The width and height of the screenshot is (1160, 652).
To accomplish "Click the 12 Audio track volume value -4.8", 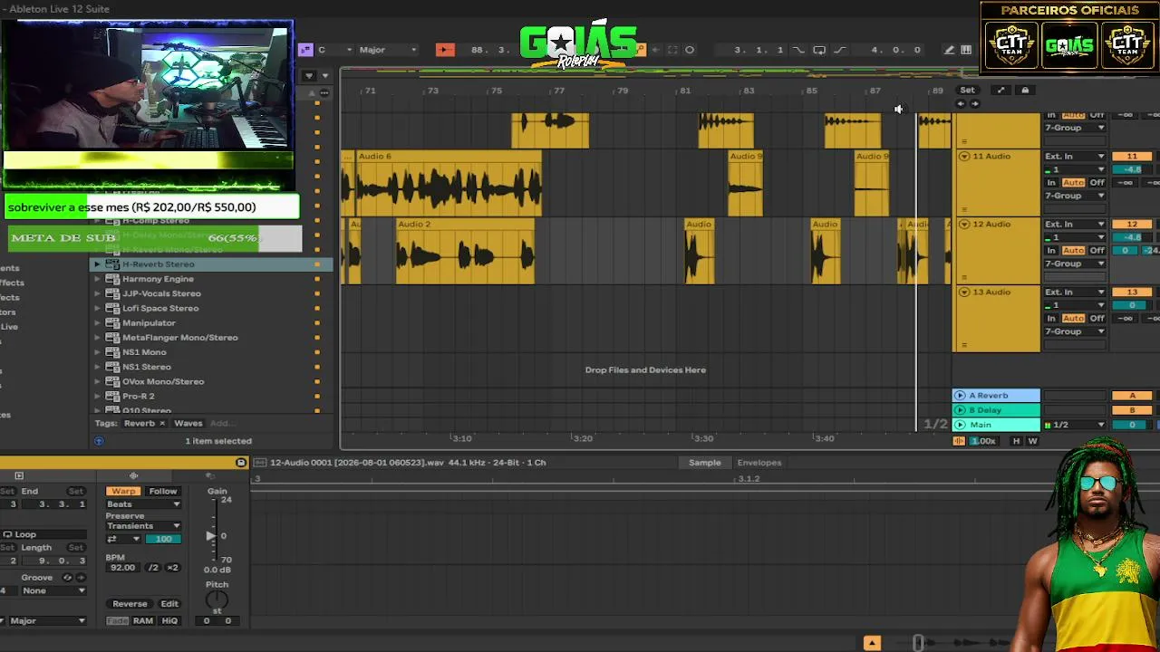I will coord(1132,237).
